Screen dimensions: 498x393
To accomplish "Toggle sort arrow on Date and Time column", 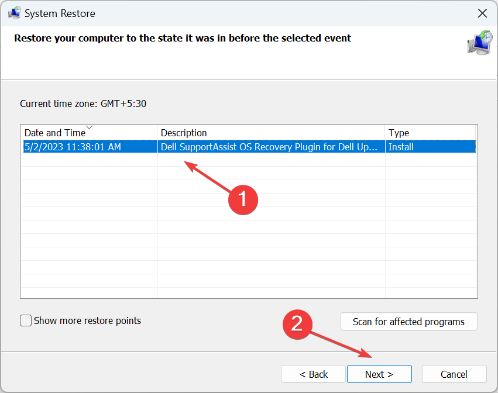I will [x=90, y=127].
